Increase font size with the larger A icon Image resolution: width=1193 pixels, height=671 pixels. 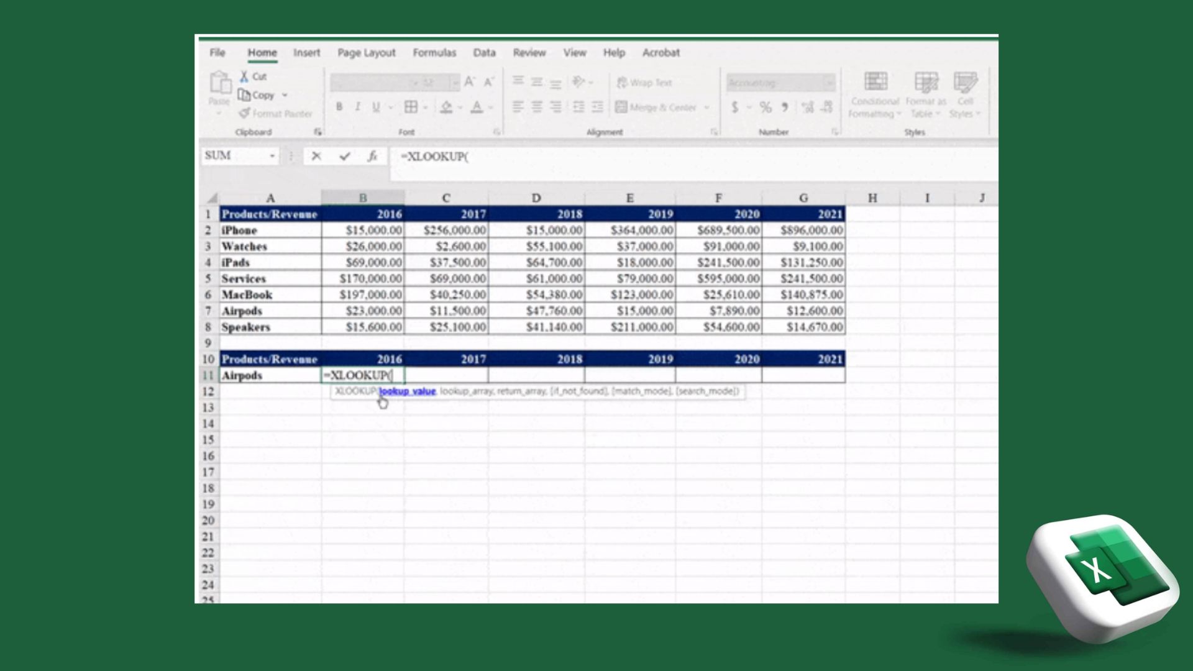[470, 82]
